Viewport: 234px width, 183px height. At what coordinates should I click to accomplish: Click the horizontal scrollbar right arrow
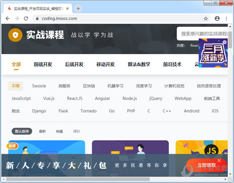pos(225,179)
